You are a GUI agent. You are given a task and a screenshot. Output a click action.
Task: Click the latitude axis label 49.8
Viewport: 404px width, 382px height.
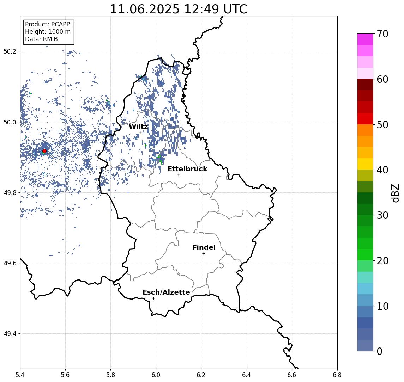pyautogui.click(x=10, y=192)
